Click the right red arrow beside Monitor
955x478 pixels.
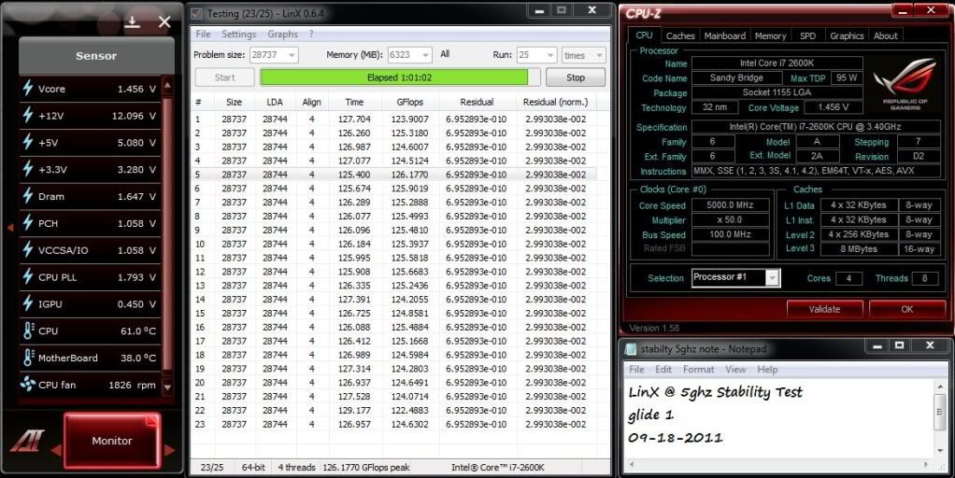[169, 450]
